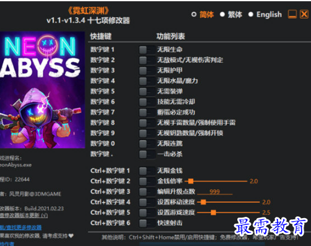Enable 设置游戏速度 switch
Viewport: 311px width, 246px height.
pyautogui.click(x=147, y=213)
